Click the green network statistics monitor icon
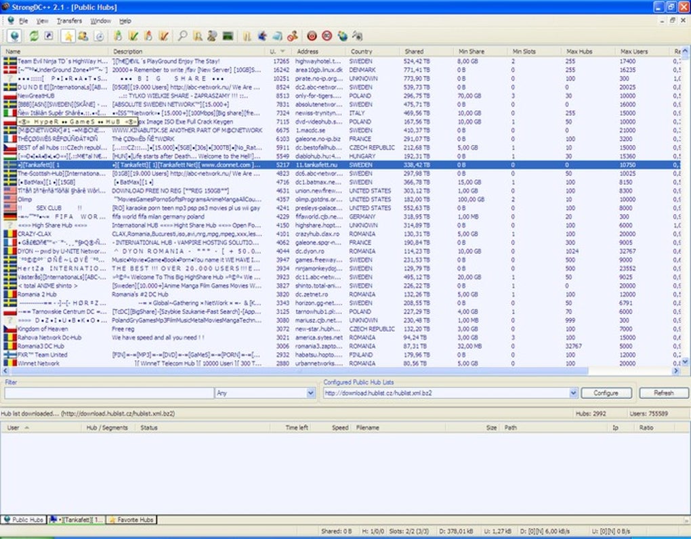 coord(228,36)
